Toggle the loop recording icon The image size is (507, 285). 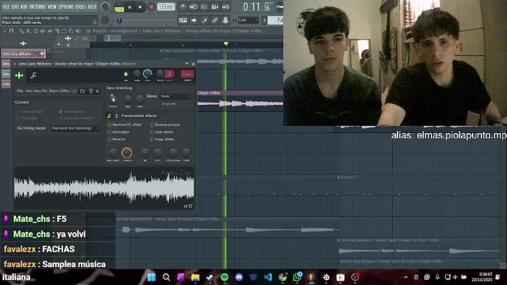(x=225, y=7)
